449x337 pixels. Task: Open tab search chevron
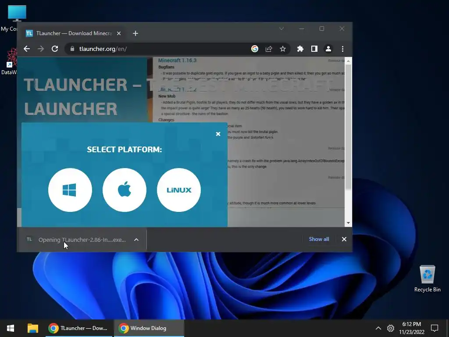[282, 29]
